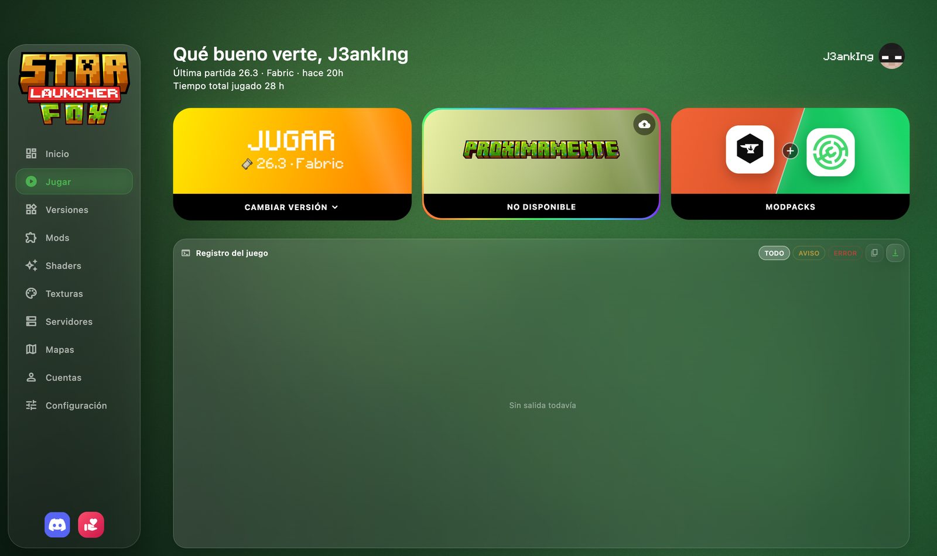Image resolution: width=937 pixels, height=556 pixels.
Task: Click the MODPACKS label button
Action: coord(790,207)
